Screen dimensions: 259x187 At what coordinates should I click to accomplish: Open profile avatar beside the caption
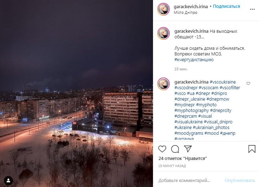(164, 33)
